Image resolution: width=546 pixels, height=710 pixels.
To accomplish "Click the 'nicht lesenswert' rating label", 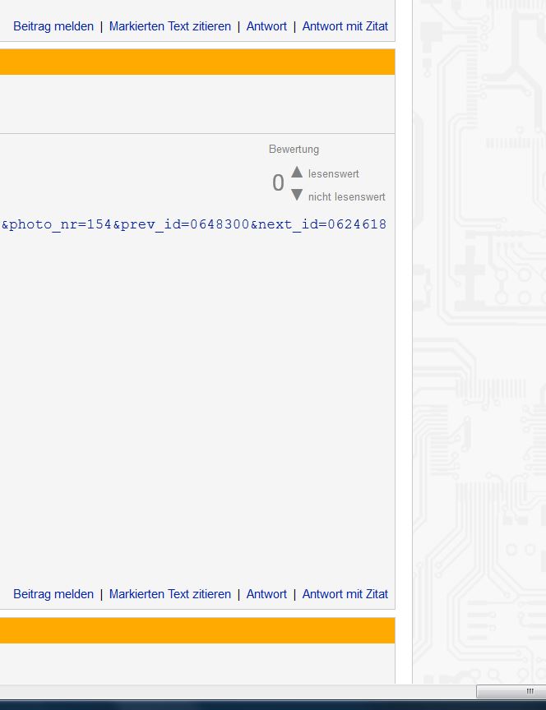I will click(347, 197).
